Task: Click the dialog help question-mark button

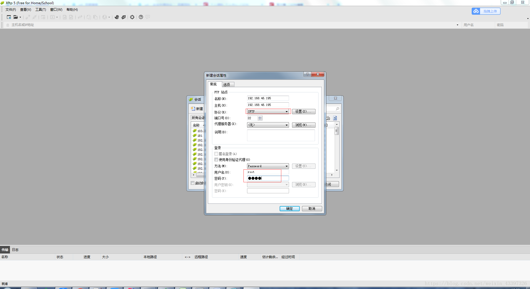Action: tap(307, 74)
